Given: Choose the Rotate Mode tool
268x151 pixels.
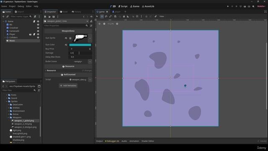Looking at the screenshot, I should point(106,16).
